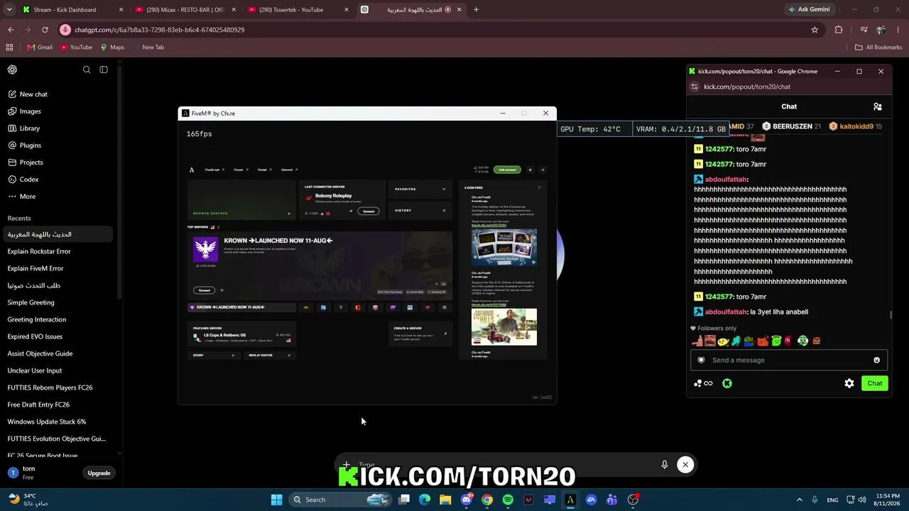Select the KROWN purple server logo

[206, 249]
